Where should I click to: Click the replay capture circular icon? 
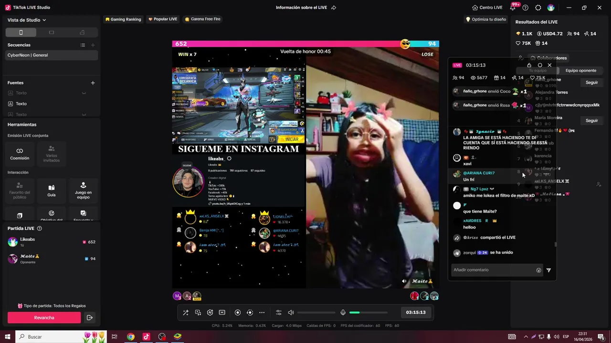pos(250,313)
